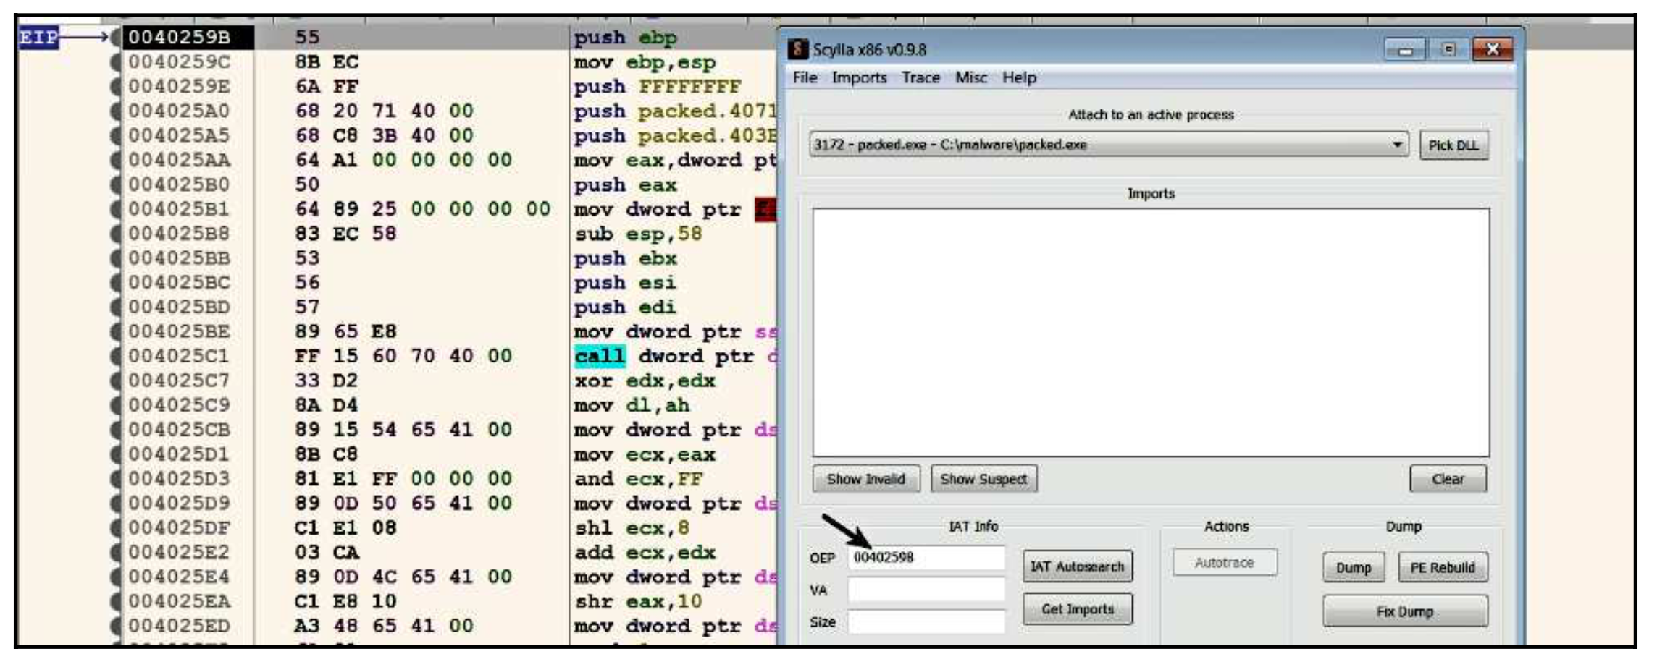Select address 004025AA row

pos(180,160)
